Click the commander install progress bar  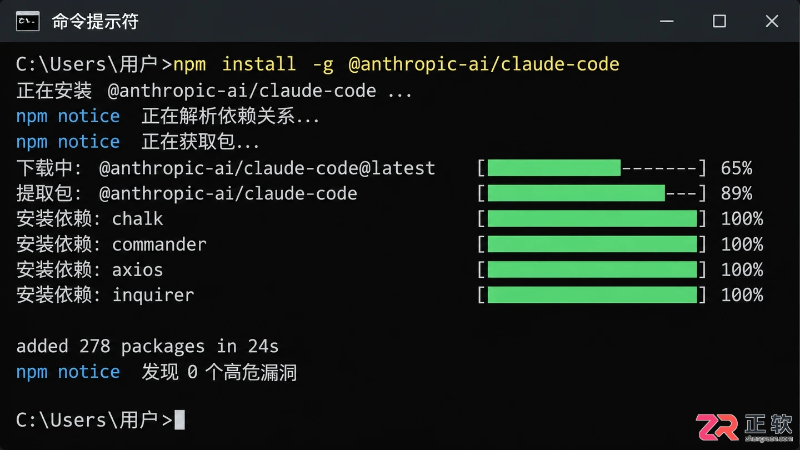point(592,244)
